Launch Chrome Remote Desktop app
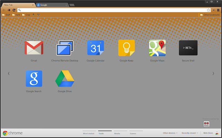 [x=65, y=48]
